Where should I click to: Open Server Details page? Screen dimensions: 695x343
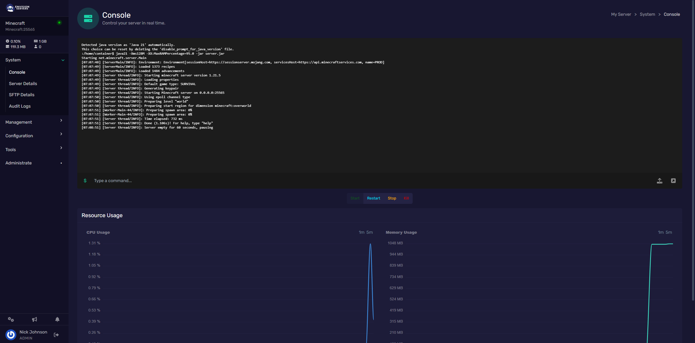point(23,83)
